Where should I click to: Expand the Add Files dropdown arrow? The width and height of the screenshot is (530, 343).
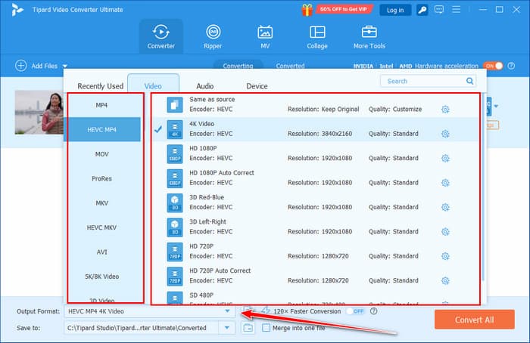66,66
